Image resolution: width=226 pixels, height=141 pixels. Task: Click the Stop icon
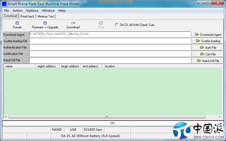tap(101, 23)
